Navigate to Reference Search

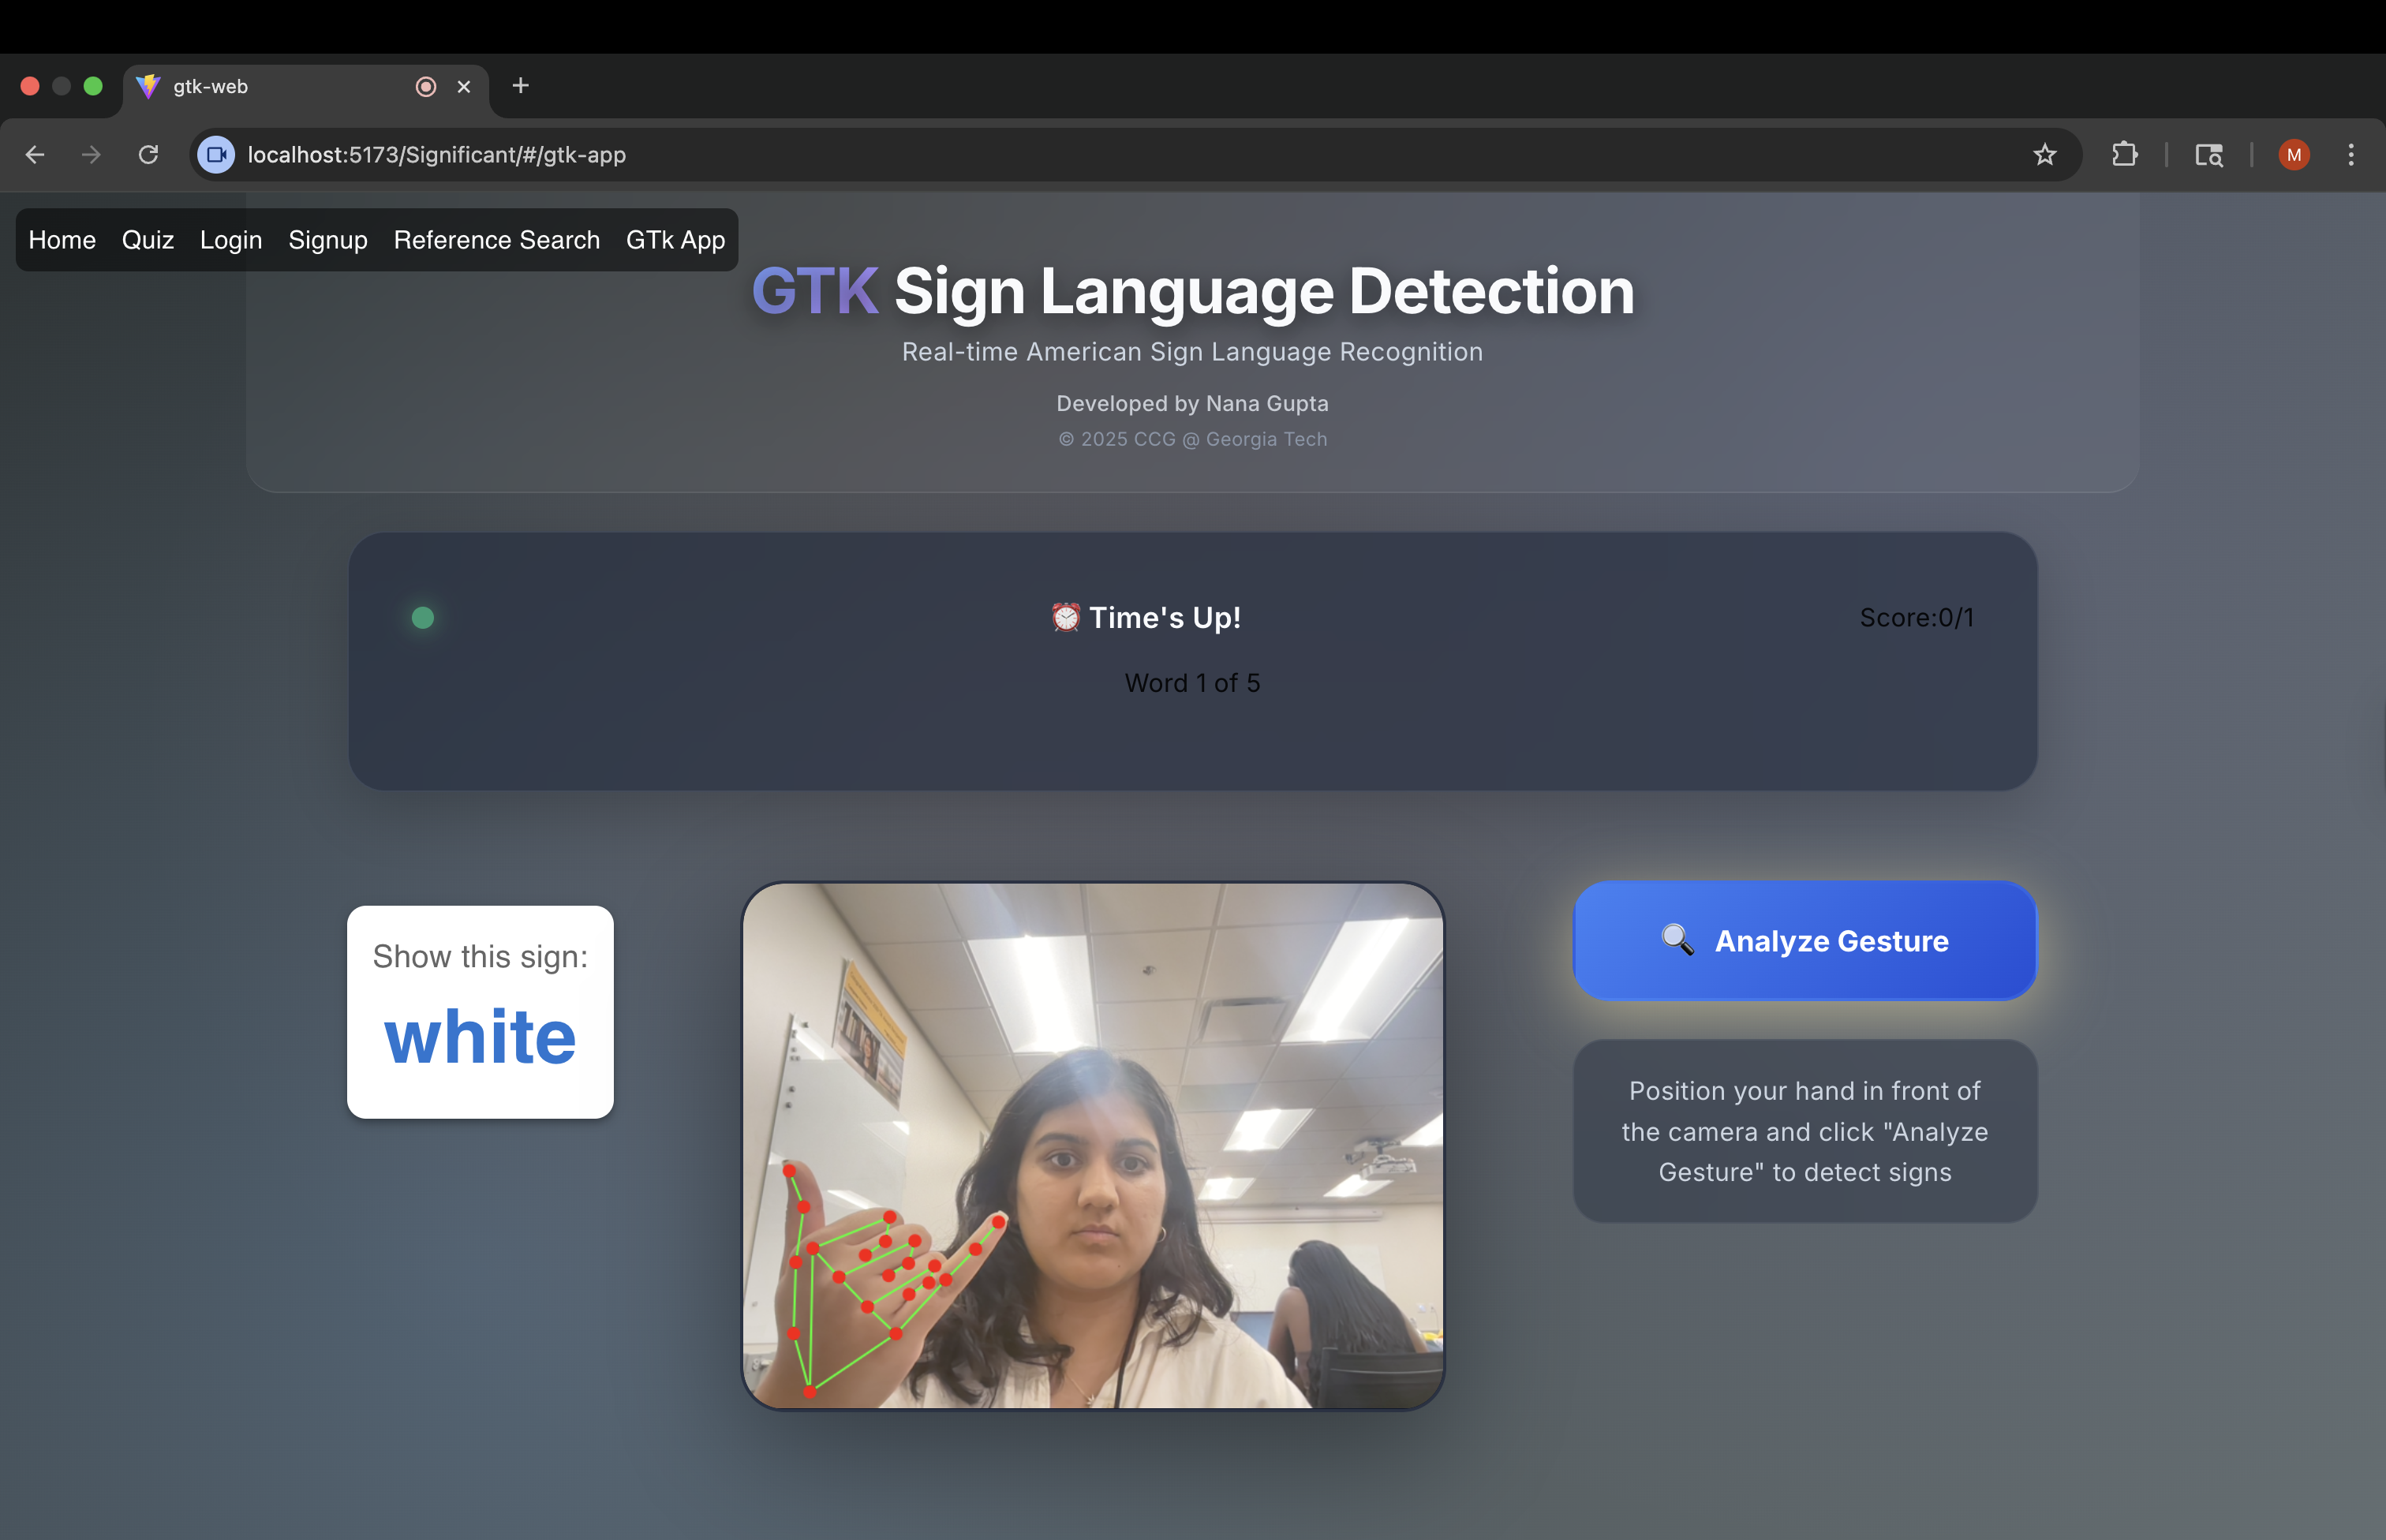point(497,240)
